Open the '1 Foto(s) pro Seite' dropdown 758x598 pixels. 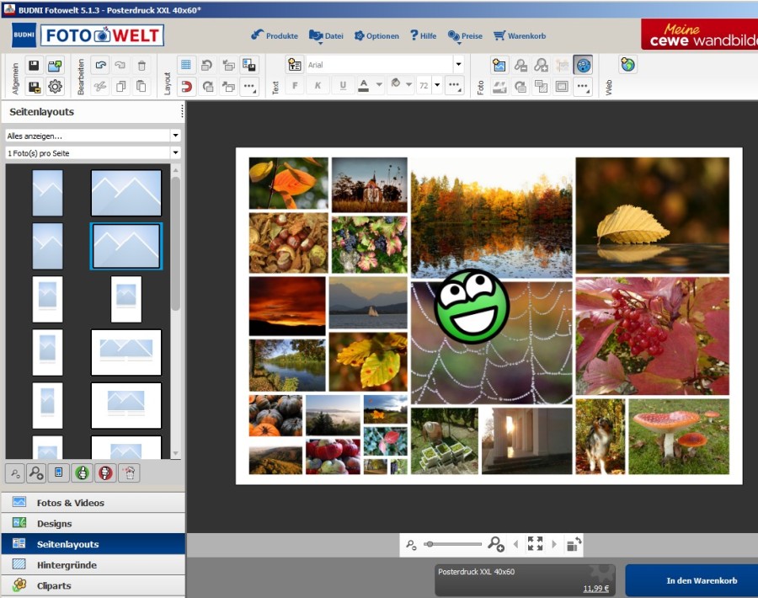tap(175, 153)
